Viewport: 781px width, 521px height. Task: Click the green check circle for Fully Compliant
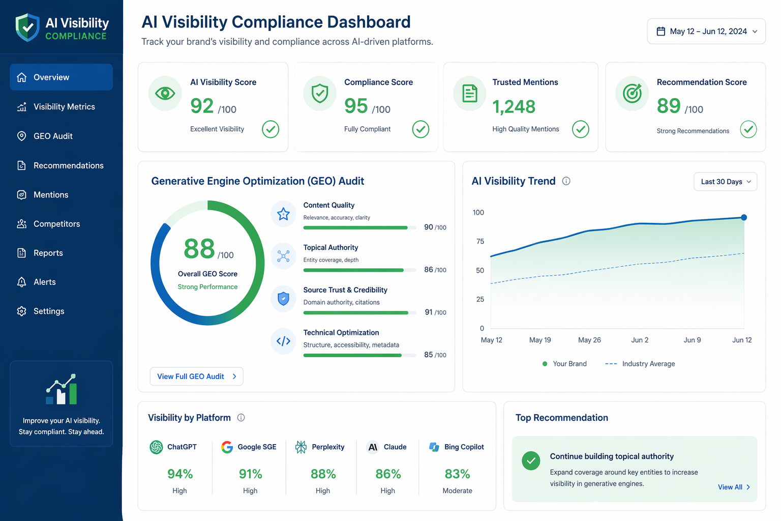[420, 129]
